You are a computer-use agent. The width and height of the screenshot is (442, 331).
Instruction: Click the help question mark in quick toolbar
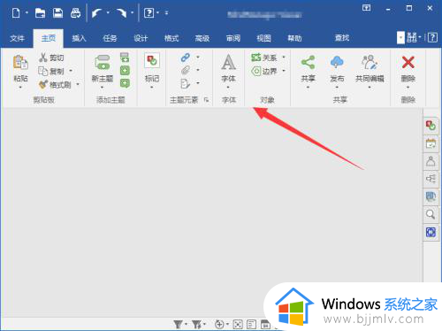click(149, 13)
